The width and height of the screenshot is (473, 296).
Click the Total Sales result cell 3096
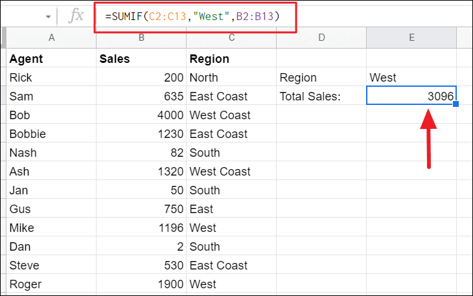(x=411, y=97)
